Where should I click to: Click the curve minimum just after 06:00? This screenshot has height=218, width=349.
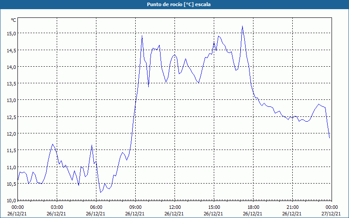click(101, 192)
